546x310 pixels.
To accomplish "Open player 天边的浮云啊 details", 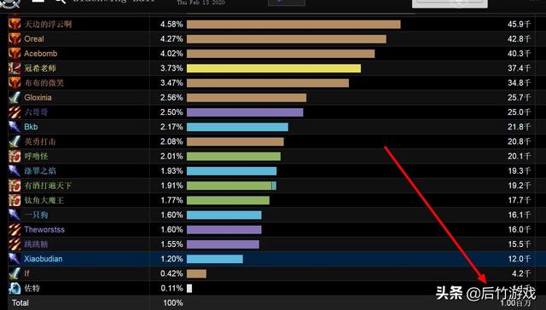I will [48, 24].
